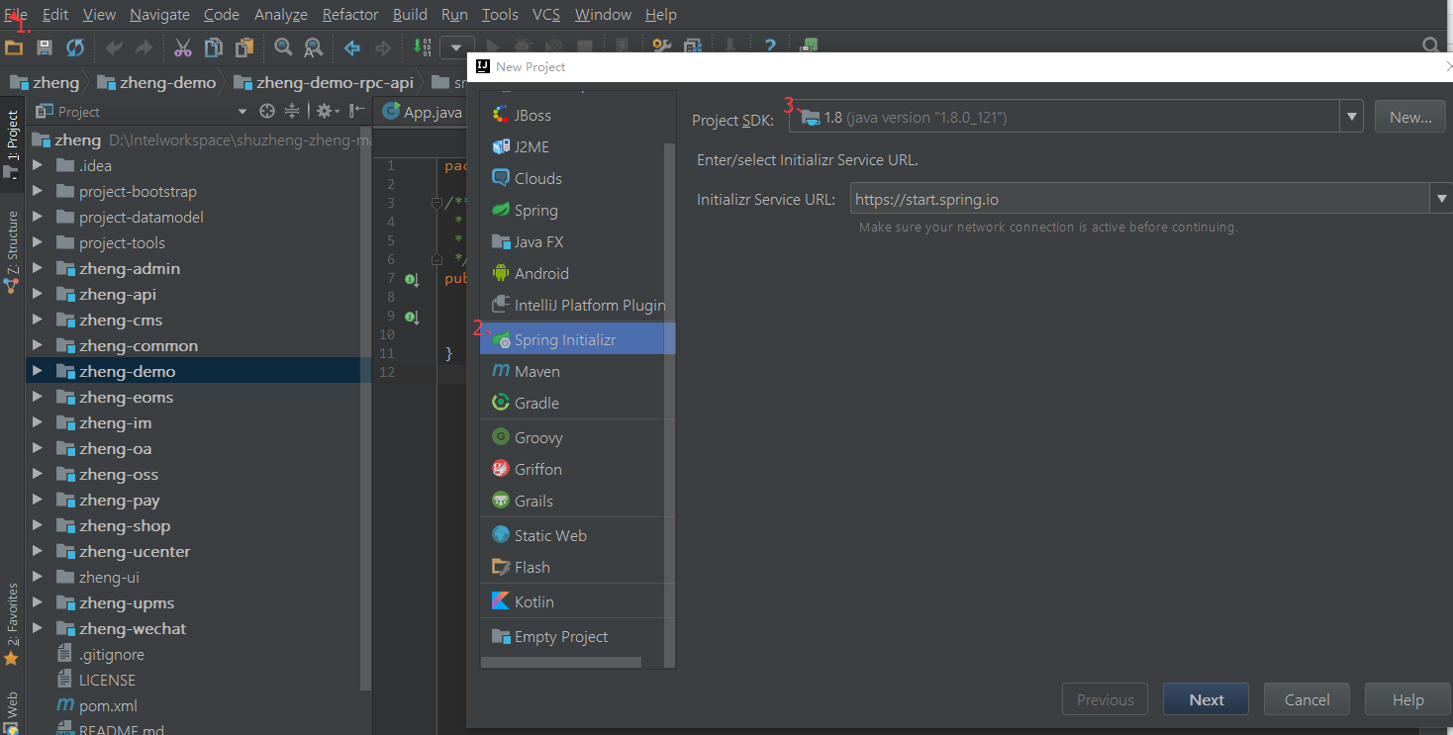The height and width of the screenshot is (735, 1453).
Task: Expand the zheng-cms module
Action: click(x=38, y=320)
